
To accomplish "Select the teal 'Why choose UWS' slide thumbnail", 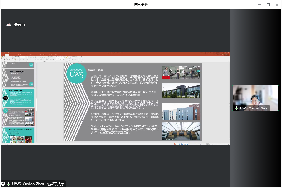I will [18, 98].
